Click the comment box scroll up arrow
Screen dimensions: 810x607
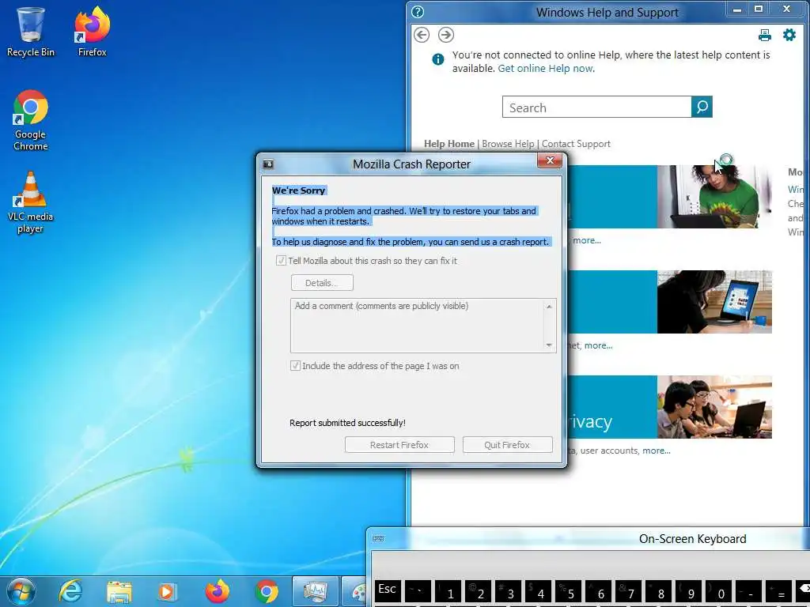549,307
